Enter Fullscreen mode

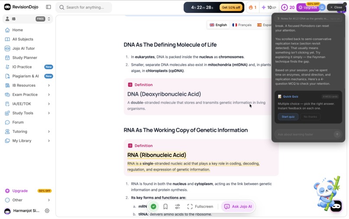click(200, 206)
